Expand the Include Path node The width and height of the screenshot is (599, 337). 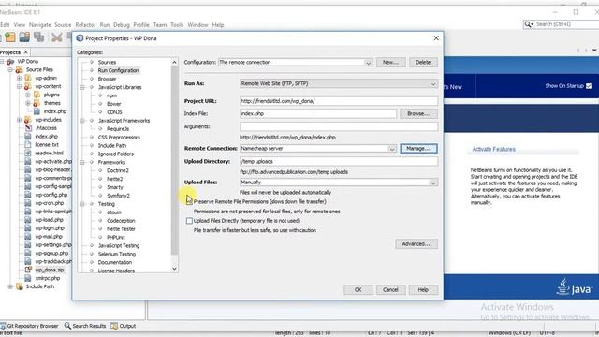point(10,286)
